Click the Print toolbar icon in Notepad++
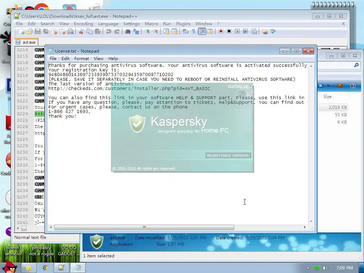The height and width of the screenshot is (273, 364). (x=70, y=31)
